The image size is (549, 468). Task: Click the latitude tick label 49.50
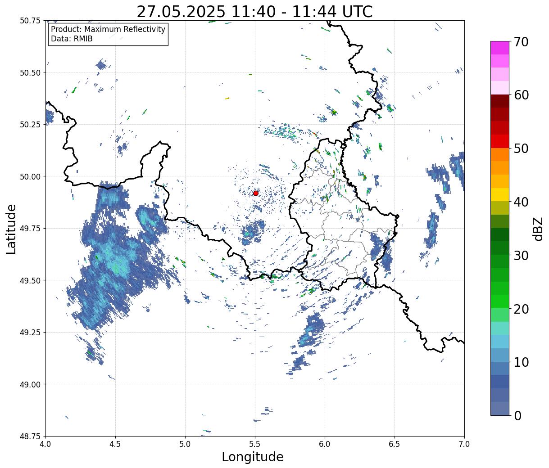[x=30, y=280]
